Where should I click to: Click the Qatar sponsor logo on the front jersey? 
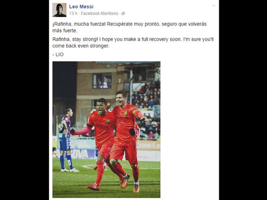point(102,127)
